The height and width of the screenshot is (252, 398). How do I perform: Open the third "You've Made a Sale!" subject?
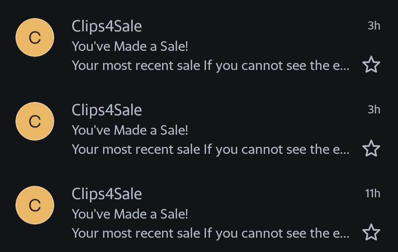(130, 214)
